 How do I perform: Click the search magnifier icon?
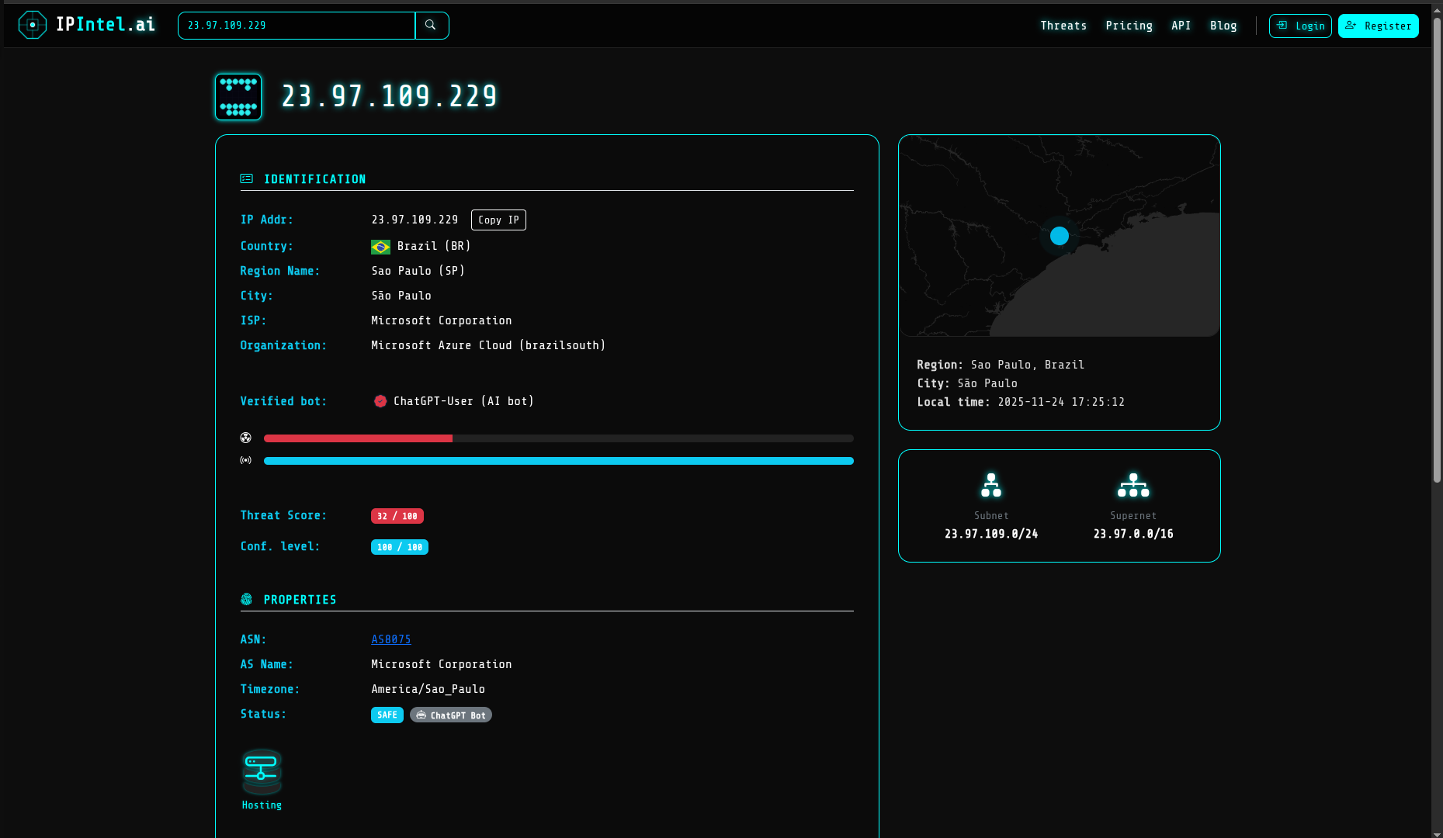click(x=432, y=25)
